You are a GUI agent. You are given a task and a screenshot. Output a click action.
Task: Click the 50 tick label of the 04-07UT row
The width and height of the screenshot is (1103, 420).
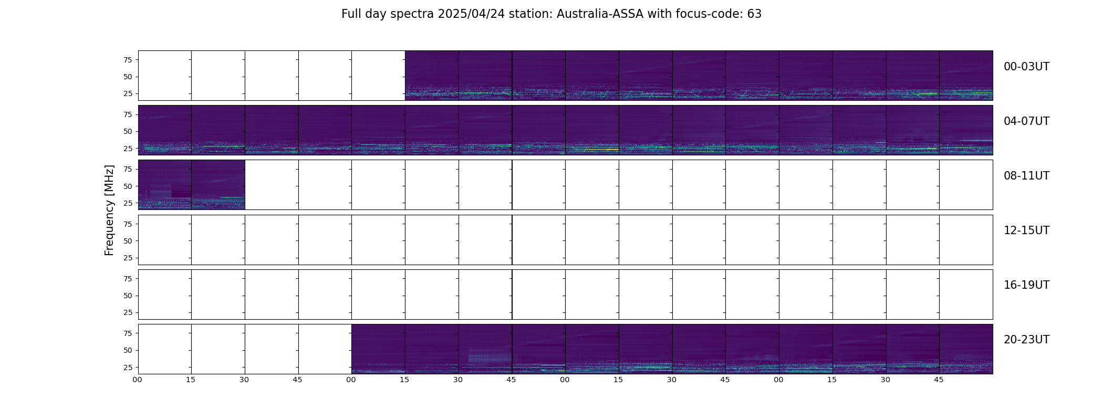tap(128, 131)
